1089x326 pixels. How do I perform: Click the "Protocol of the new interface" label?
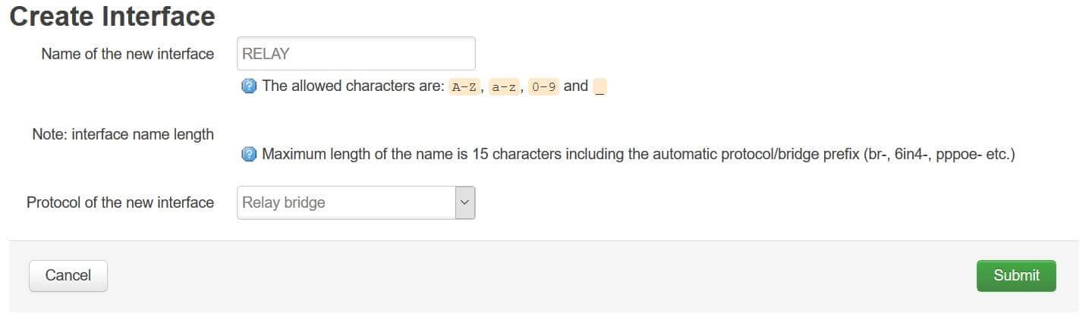click(120, 202)
